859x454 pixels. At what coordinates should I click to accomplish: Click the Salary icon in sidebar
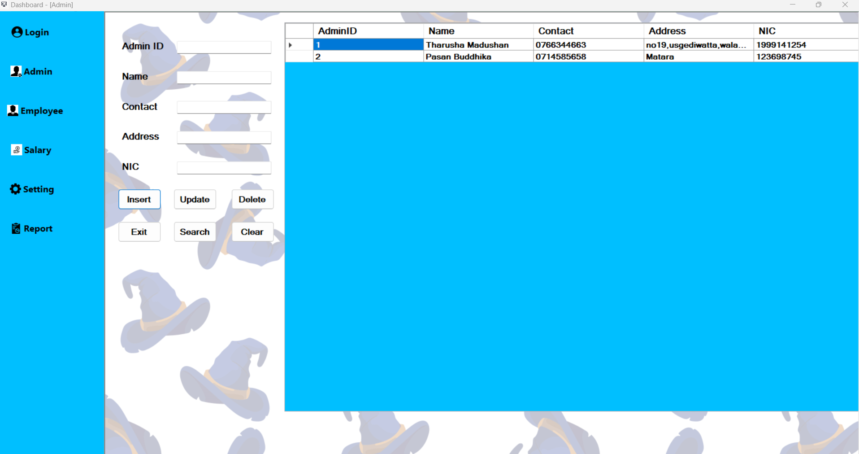pos(17,150)
